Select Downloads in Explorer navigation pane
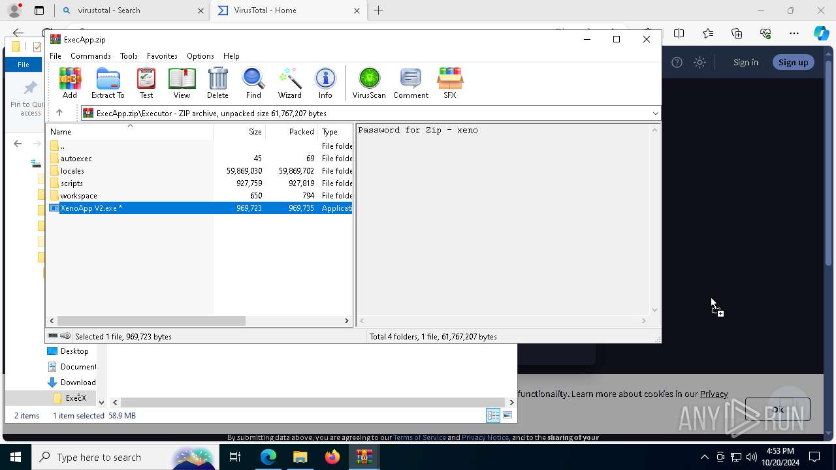Screen dimensions: 836x470 tap(72, 383)
